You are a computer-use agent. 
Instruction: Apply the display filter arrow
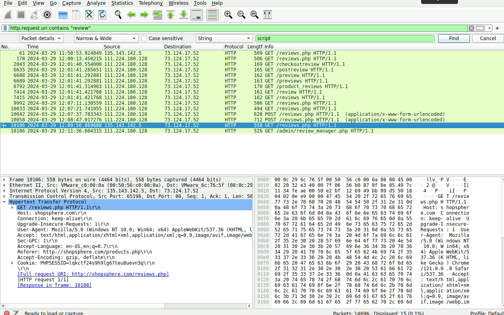480,28
